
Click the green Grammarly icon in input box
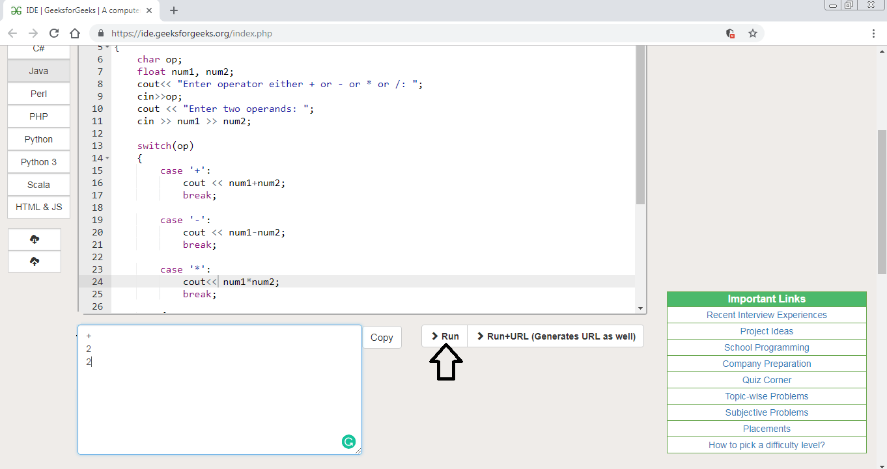(x=348, y=442)
